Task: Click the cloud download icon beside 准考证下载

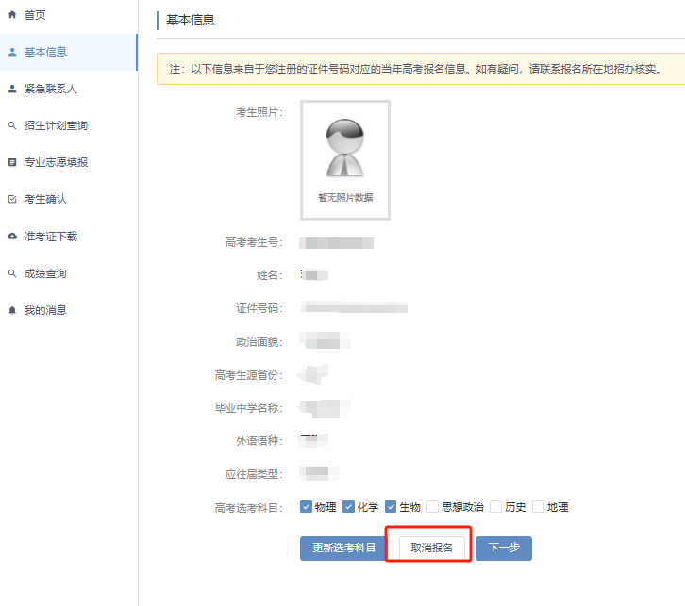Action: [12, 236]
